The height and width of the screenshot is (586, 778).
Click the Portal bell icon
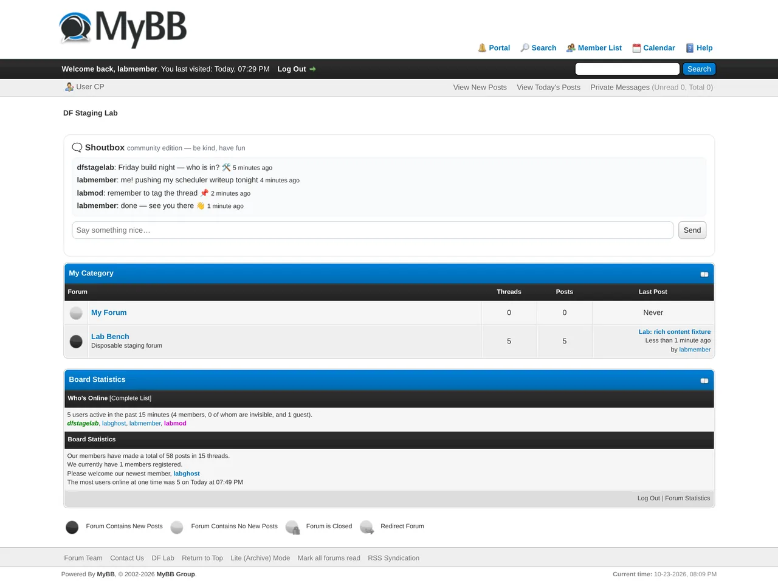pyautogui.click(x=482, y=48)
